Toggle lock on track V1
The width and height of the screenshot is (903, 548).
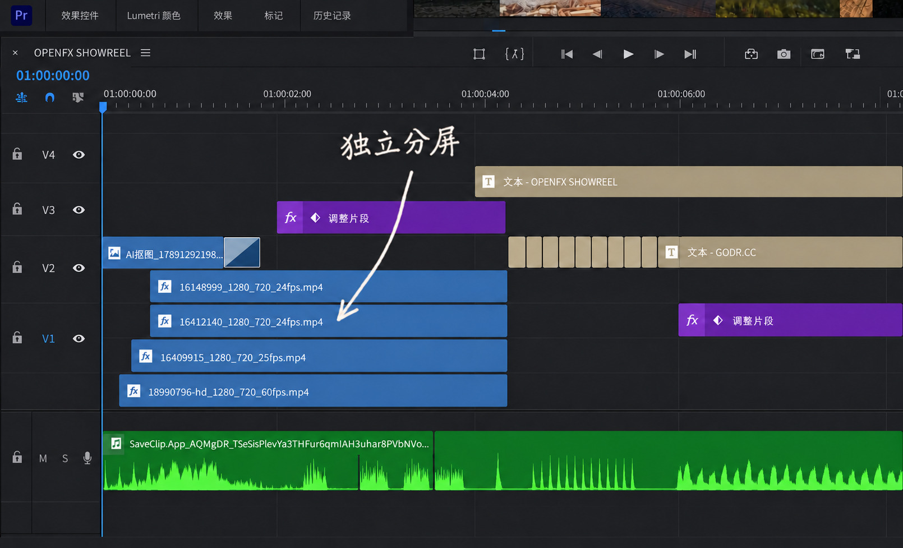17,338
